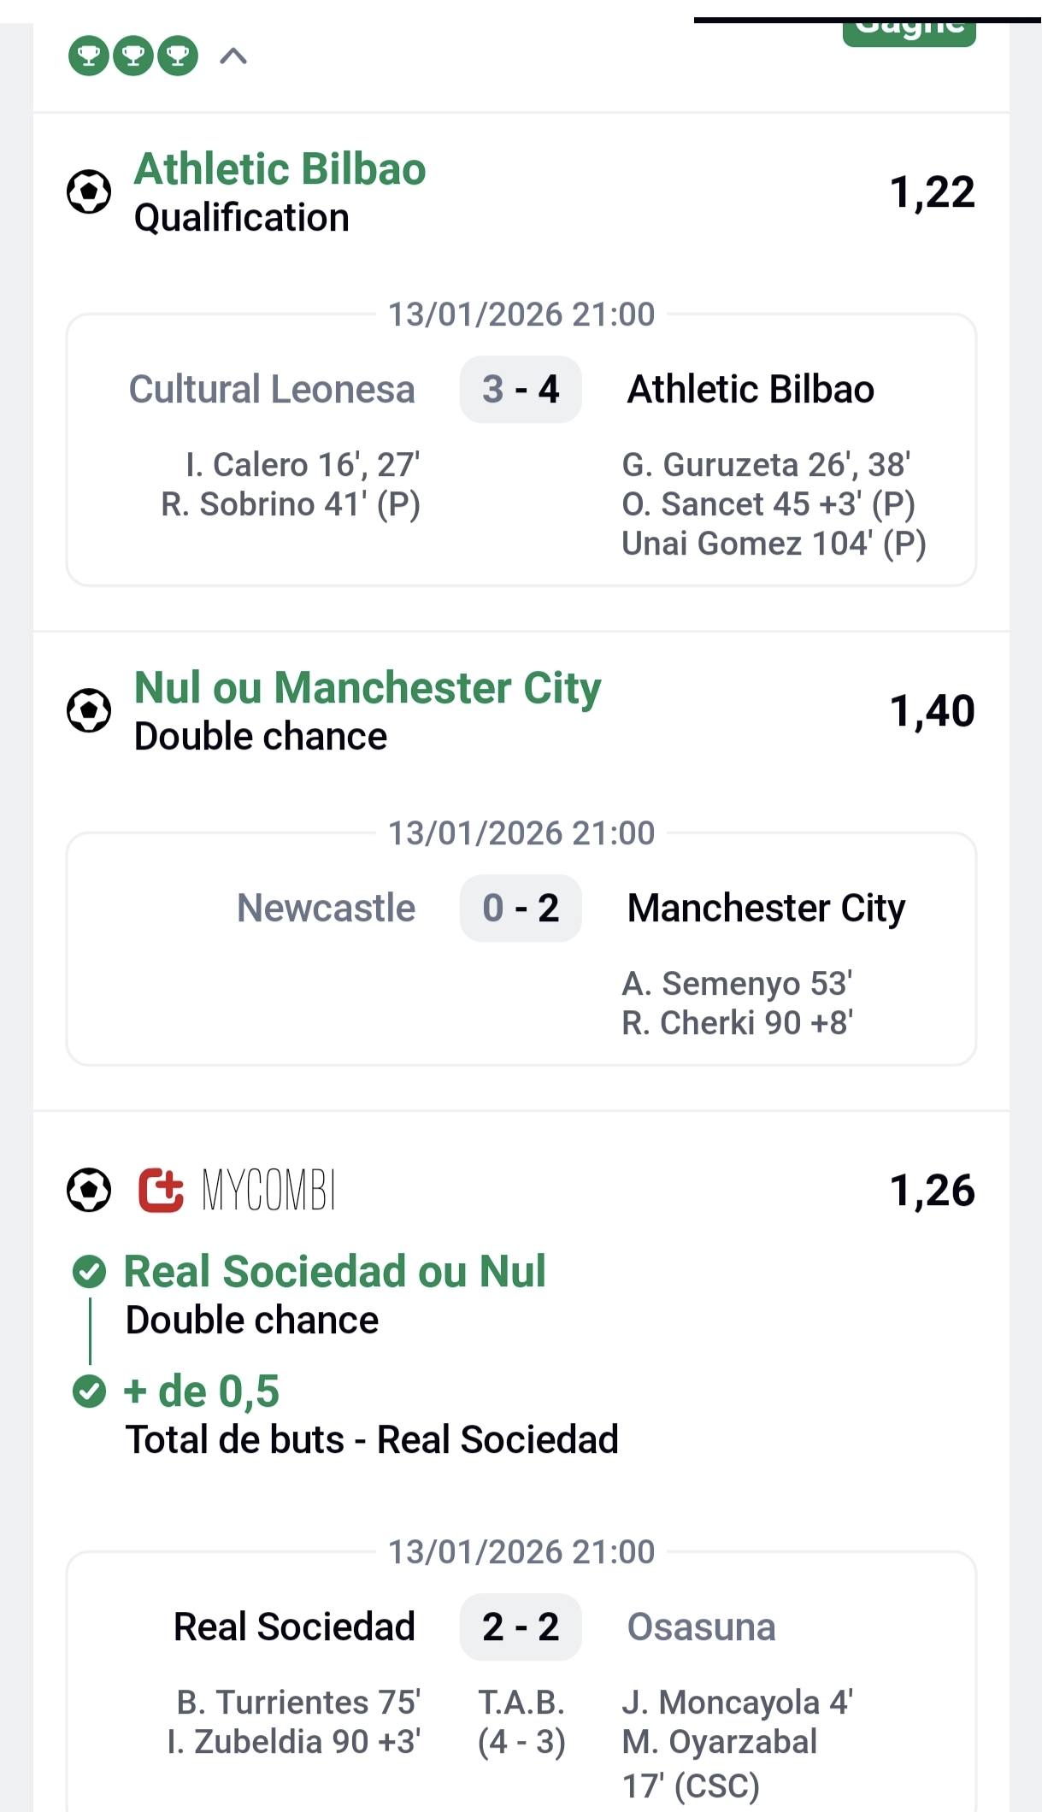Click the 3 - 4 score box
The width and height of the screenshot is (1042, 1812).
(521, 390)
